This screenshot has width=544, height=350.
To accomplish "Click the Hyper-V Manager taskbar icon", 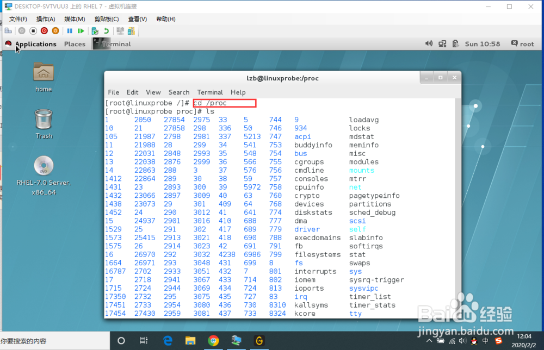I will click(236, 341).
